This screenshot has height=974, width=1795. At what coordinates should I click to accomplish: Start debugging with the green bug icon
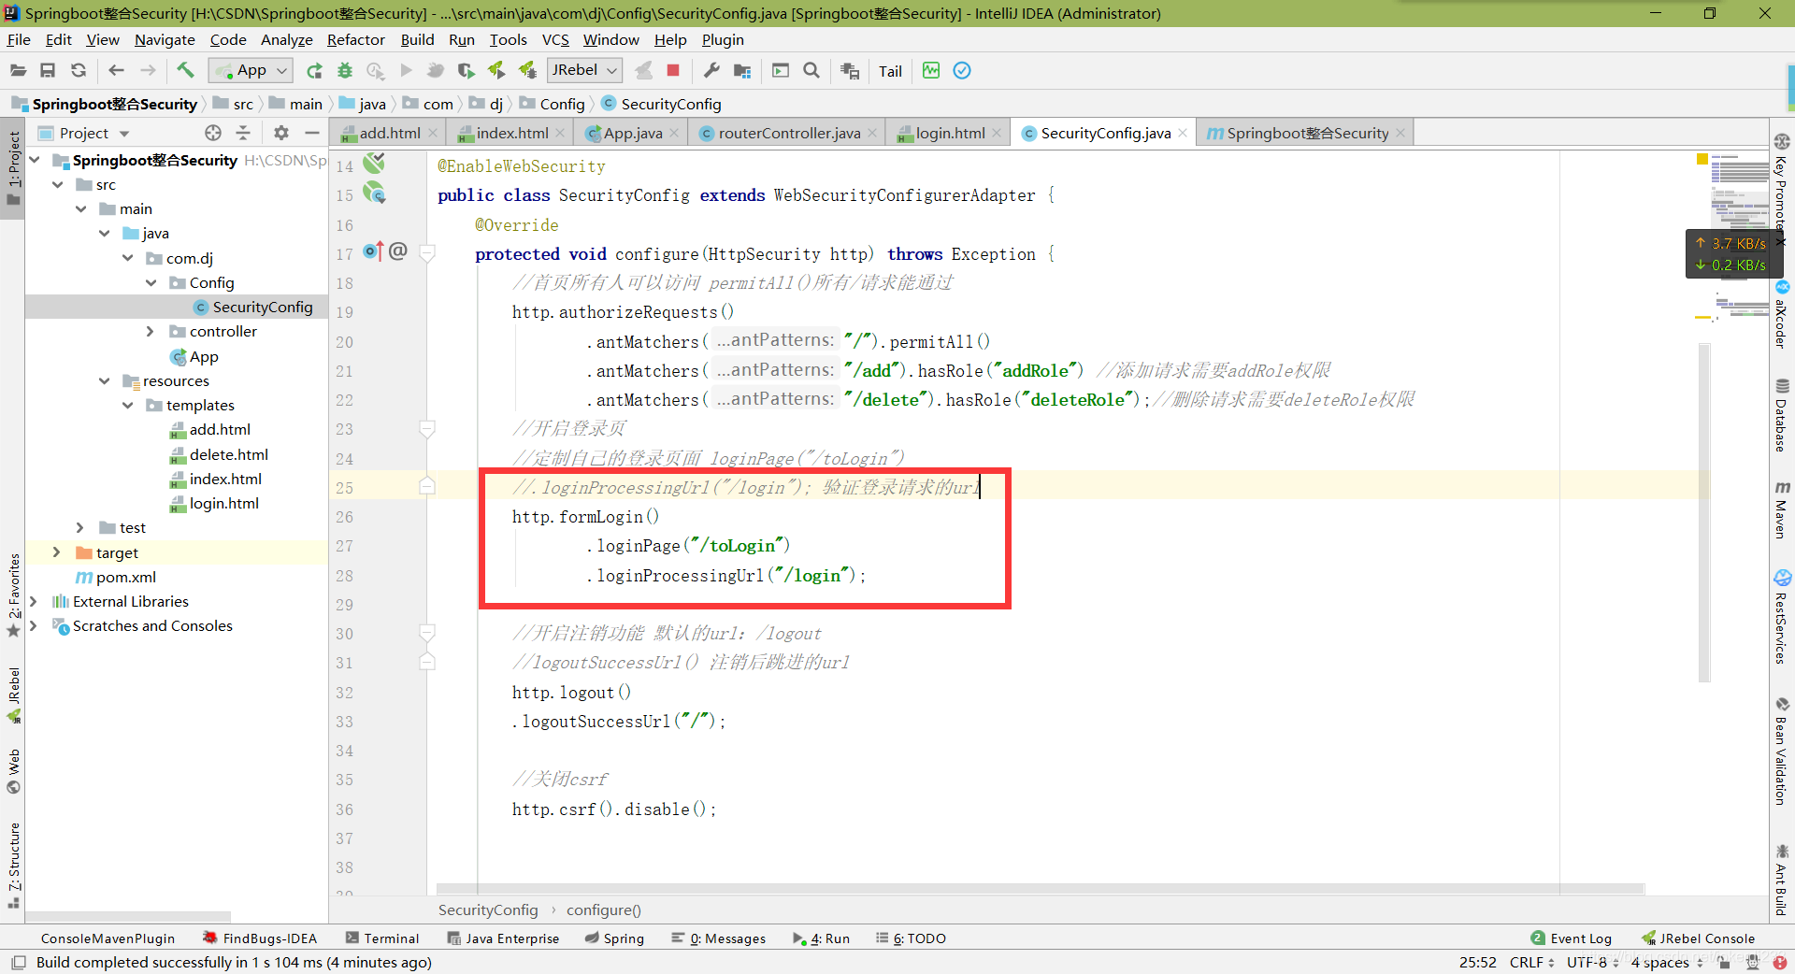345,70
